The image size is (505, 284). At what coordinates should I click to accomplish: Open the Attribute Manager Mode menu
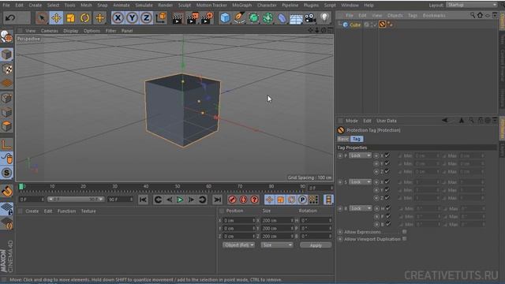352,121
